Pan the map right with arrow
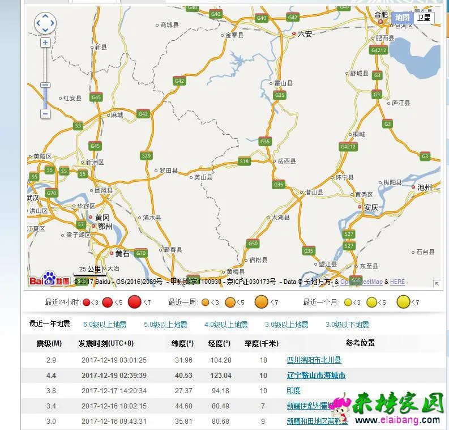This screenshot has width=449, height=430. pyautogui.click(x=52, y=23)
